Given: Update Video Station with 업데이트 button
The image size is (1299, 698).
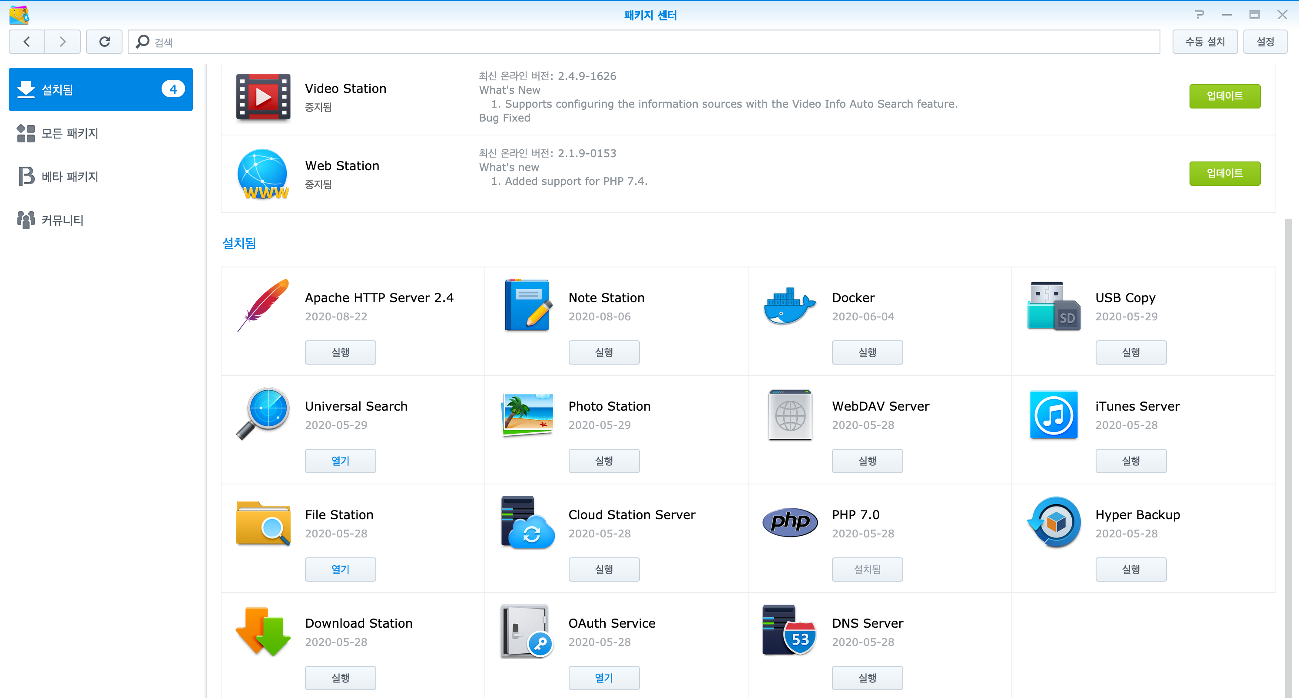Looking at the screenshot, I should [1224, 96].
